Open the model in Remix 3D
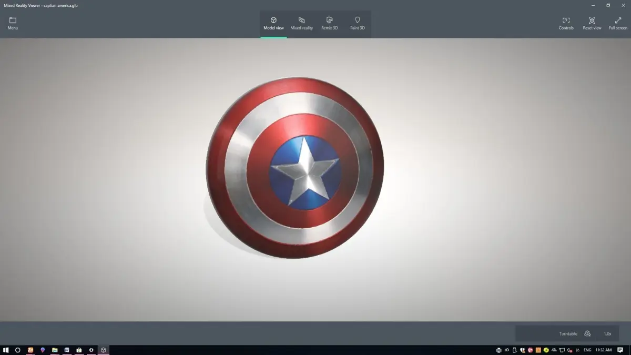Viewport: 631px width, 355px height. click(x=330, y=24)
